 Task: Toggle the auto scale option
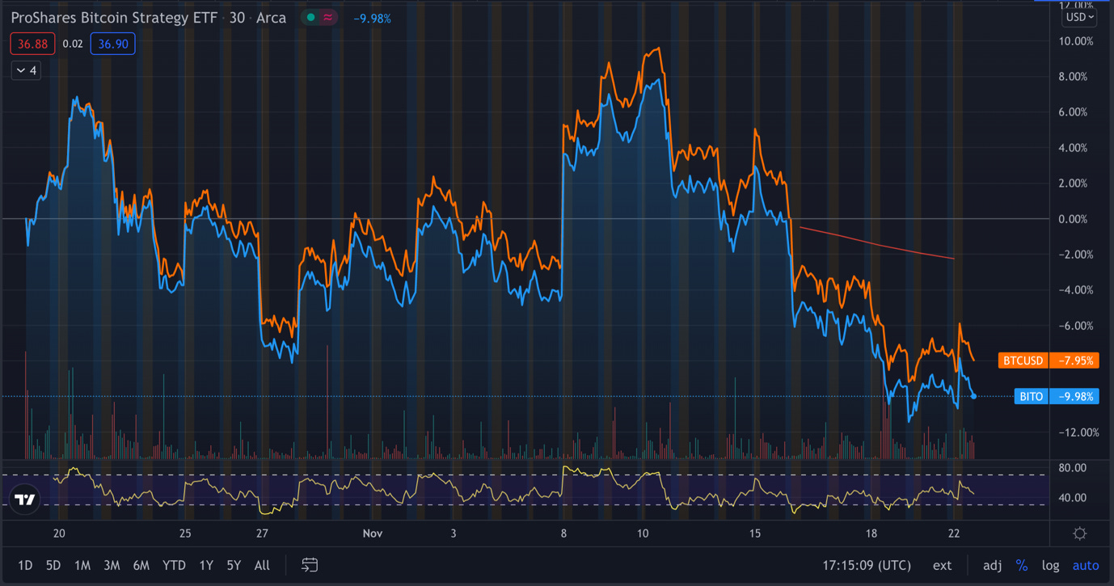(x=1086, y=565)
